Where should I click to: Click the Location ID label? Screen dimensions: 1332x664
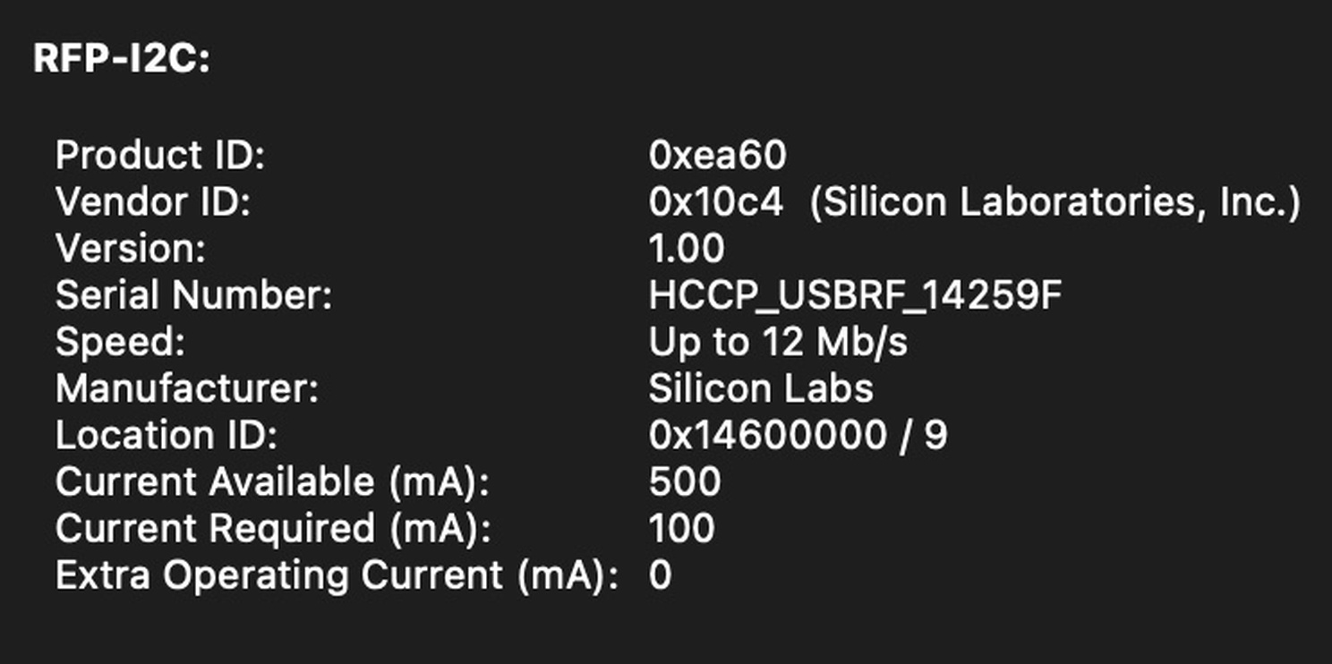(x=166, y=436)
